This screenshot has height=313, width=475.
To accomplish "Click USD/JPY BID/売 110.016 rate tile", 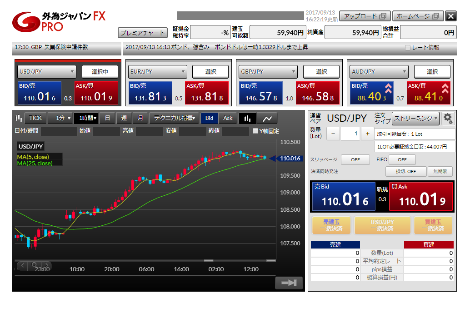I will [x=40, y=93].
